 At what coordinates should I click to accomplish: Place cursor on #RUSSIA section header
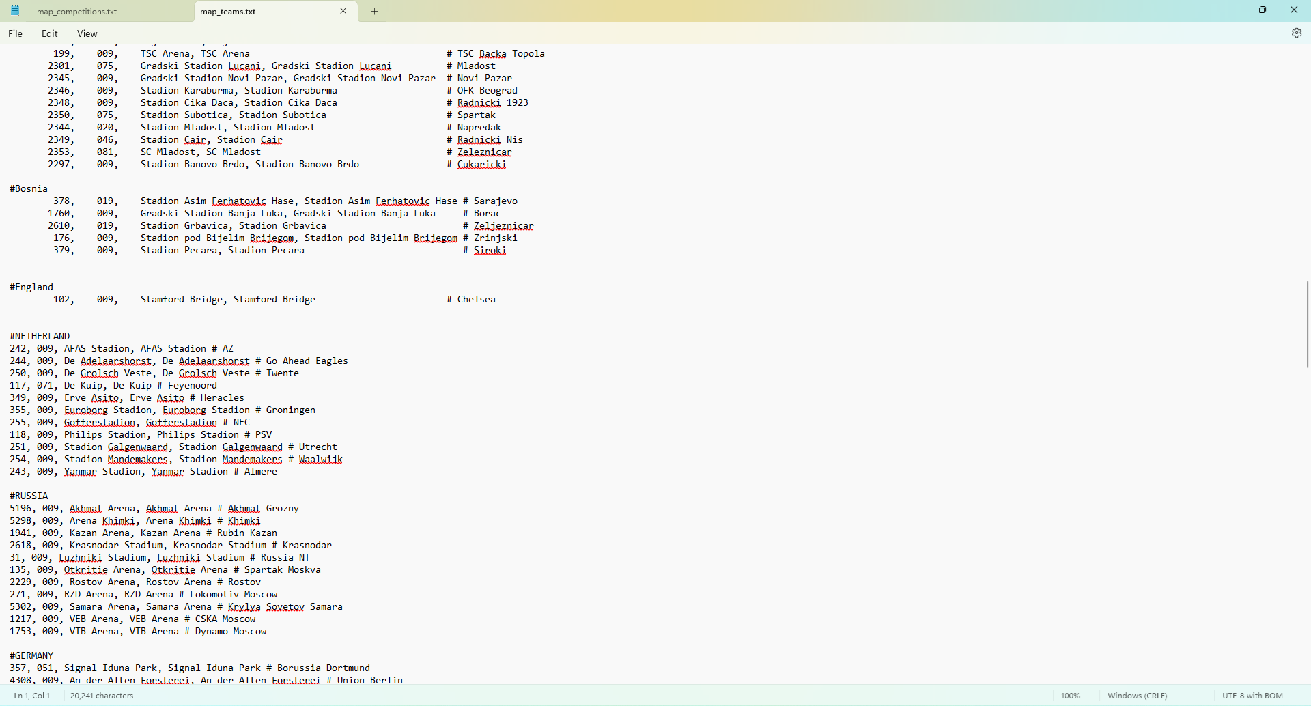click(29, 496)
